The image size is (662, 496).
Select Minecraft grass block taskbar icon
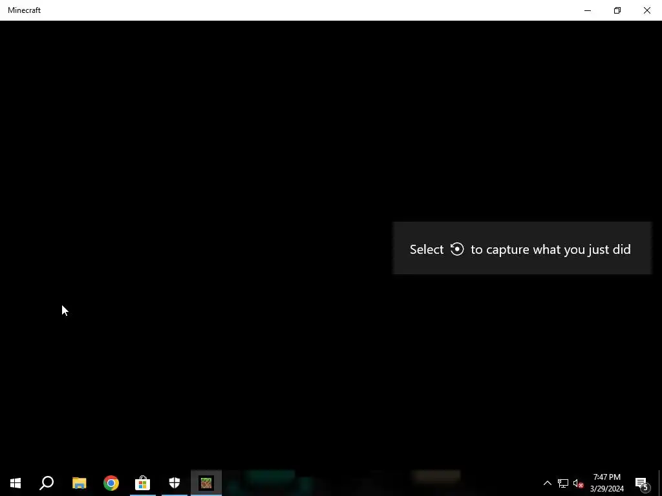(206, 483)
